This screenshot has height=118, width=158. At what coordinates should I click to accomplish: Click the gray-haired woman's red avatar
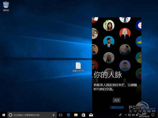(x=125, y=33)
